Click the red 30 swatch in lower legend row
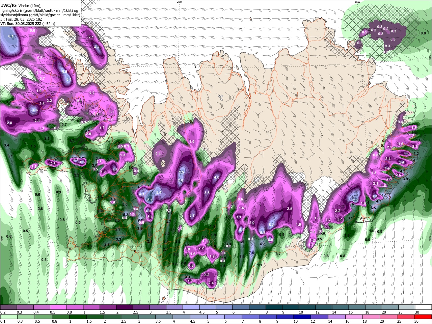Viewport: 432px width, 324px height. 423,317
